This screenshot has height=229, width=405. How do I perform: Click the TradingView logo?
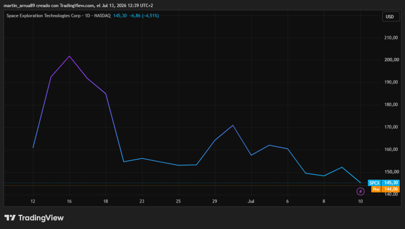tap(34, 218)
